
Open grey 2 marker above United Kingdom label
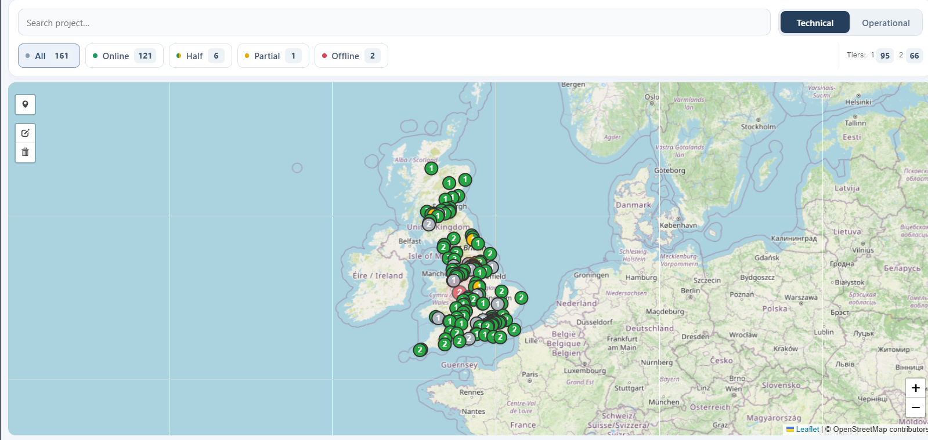428,224
